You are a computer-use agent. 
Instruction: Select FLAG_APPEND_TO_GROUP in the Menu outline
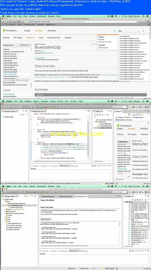[x=138, y=216]
